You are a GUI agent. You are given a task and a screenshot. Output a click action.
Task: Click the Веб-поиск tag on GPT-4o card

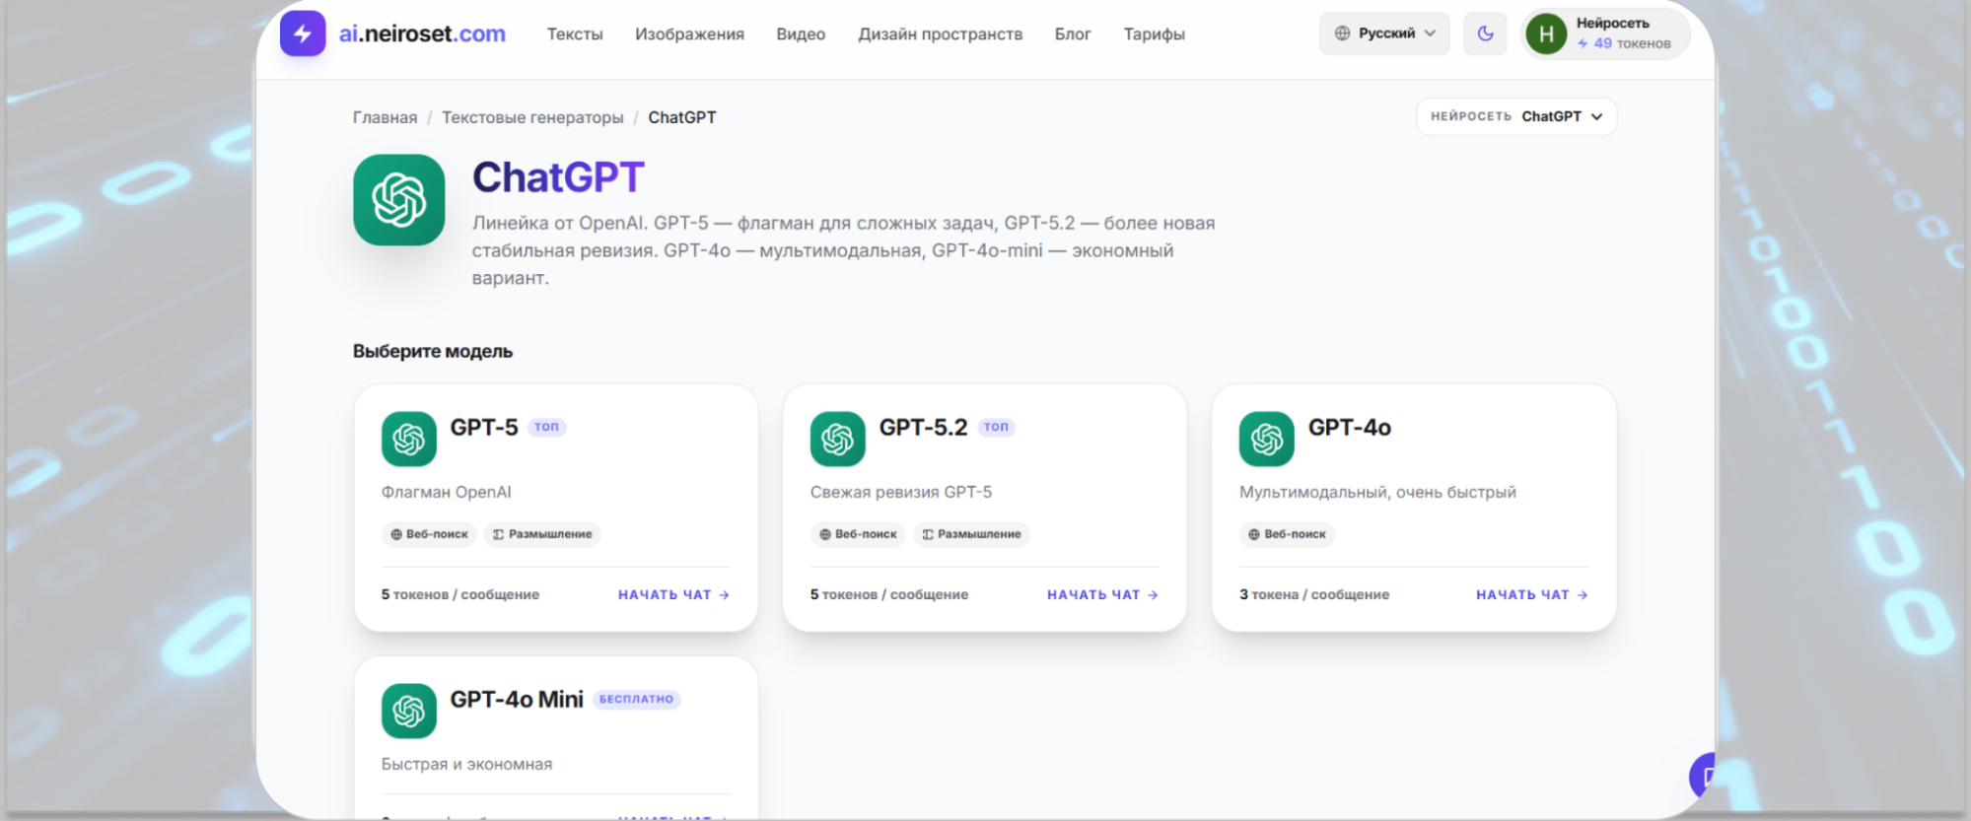1287,534
